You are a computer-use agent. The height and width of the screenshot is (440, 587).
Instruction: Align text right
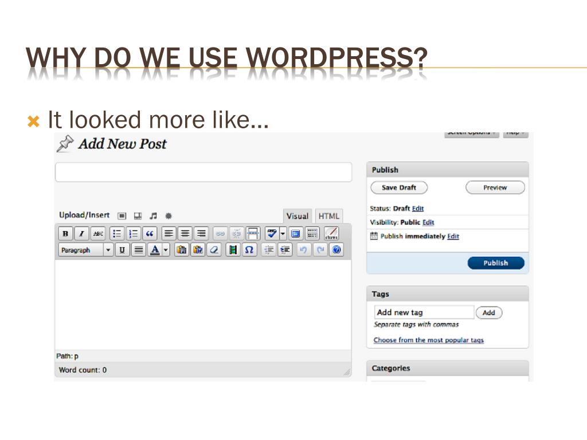[201, 234]
